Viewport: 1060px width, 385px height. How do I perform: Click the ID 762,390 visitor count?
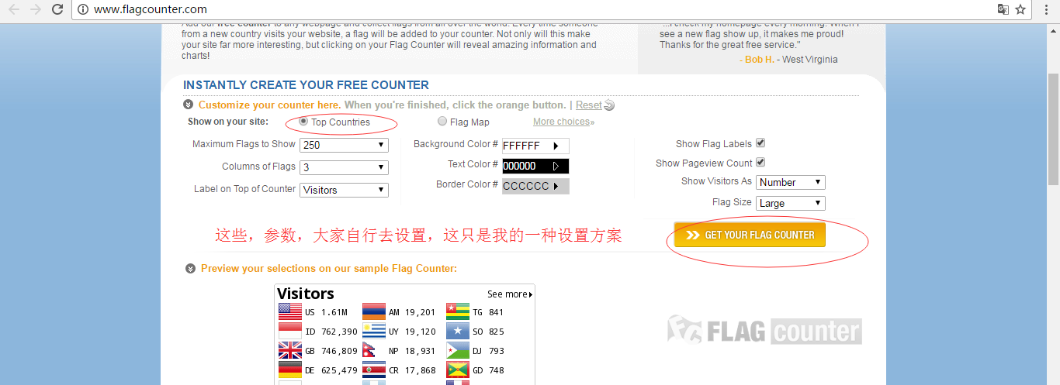pos(331,332)
